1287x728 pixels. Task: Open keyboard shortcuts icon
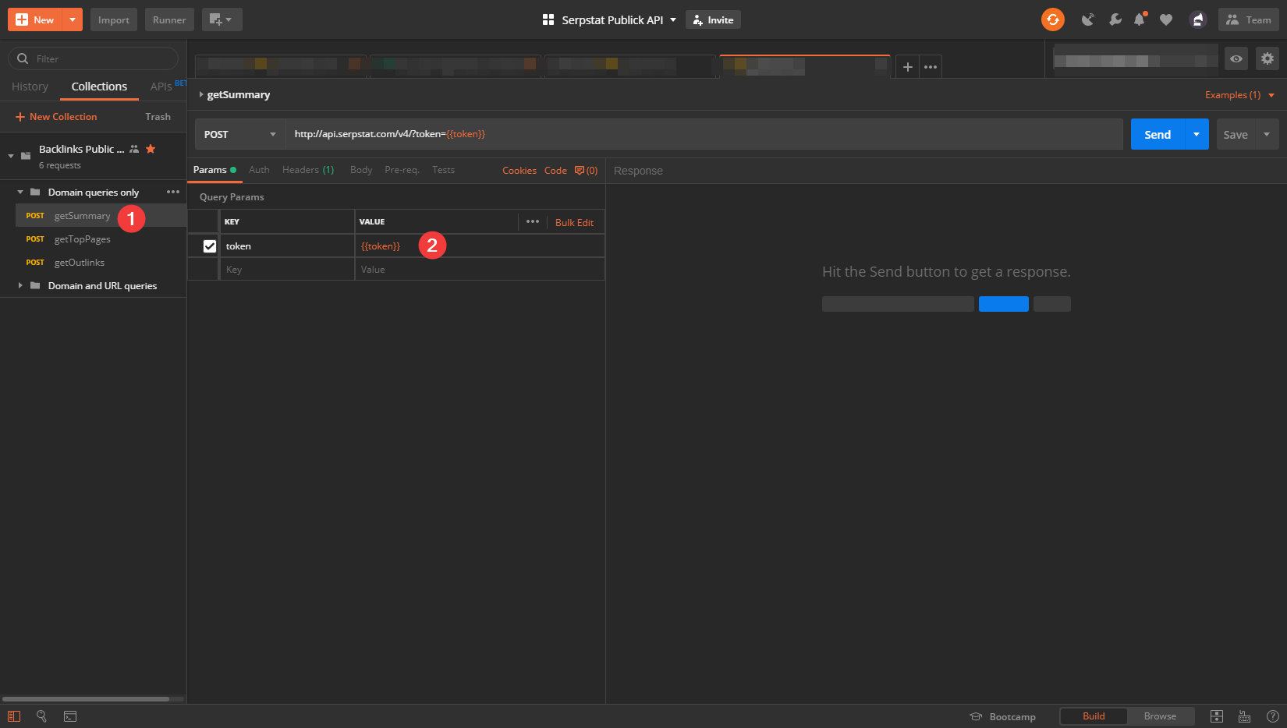pos(1245,716)
